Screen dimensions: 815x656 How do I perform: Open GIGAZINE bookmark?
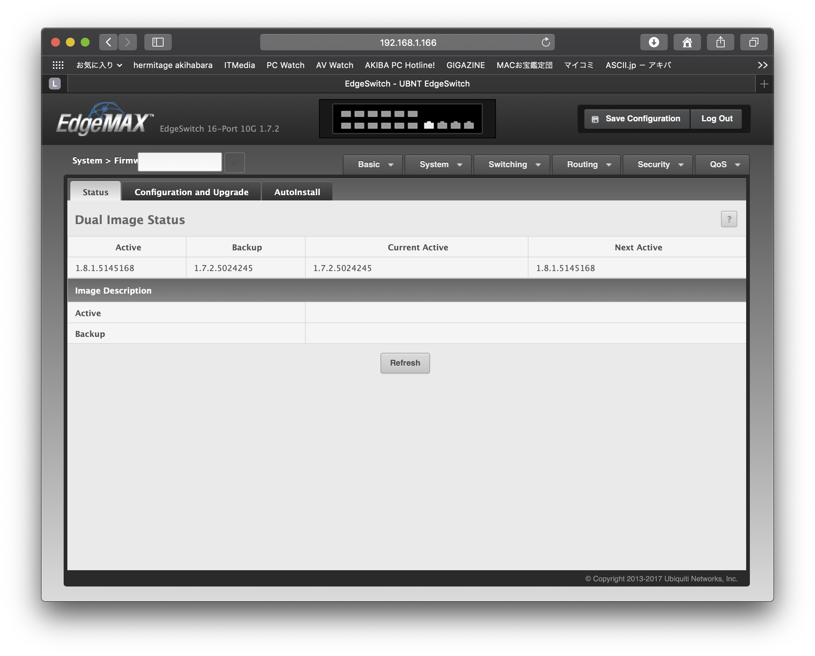click(465, 65)
